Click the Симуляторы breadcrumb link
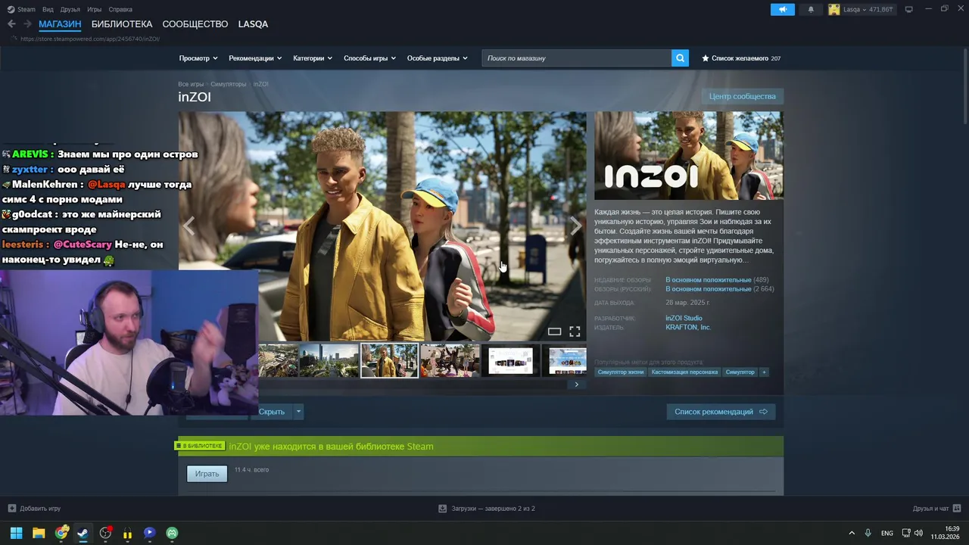The height and width of the screenshot is (545, 969). point(228,84)
